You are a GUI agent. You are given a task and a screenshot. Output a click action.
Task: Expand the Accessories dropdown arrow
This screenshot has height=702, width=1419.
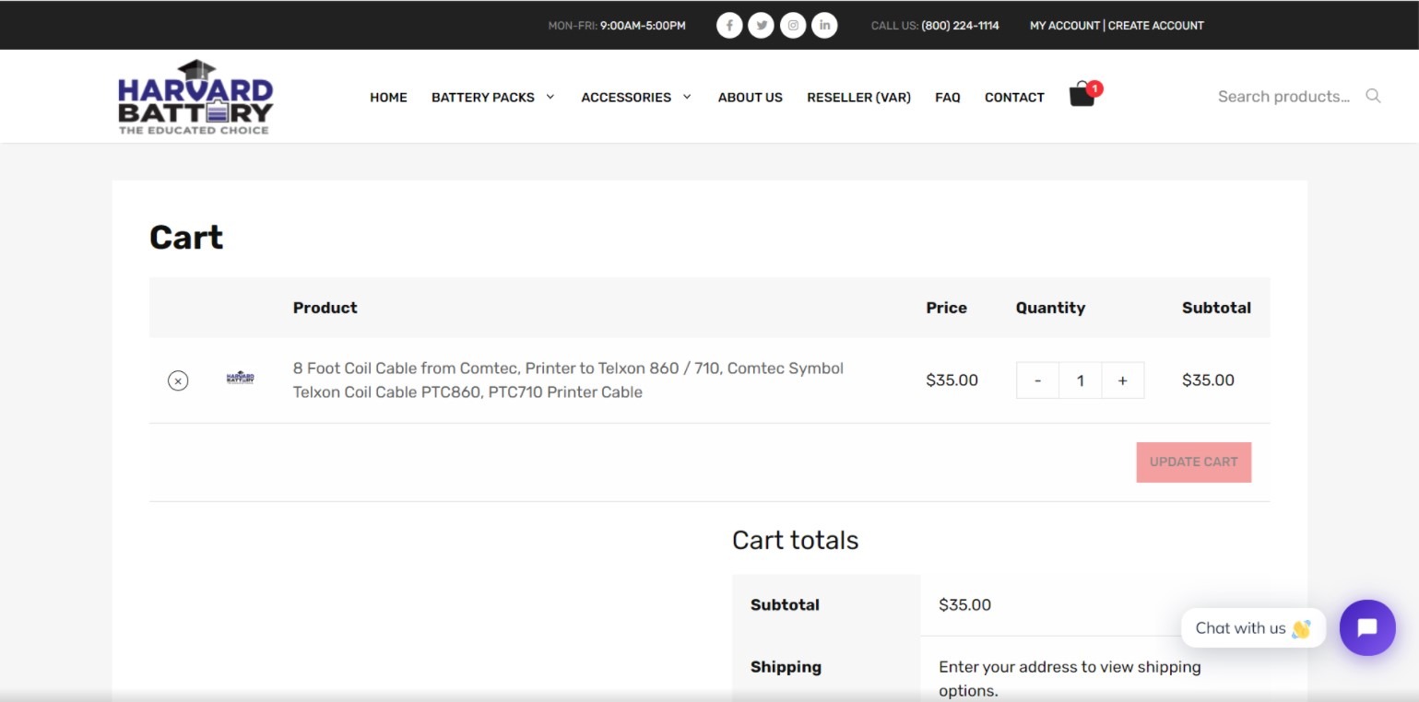click(x=687, y=97)
